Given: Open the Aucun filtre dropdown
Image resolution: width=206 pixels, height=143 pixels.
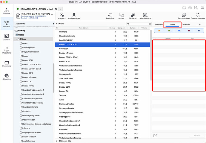Looking at the screenshot, I should coord(34,24).
